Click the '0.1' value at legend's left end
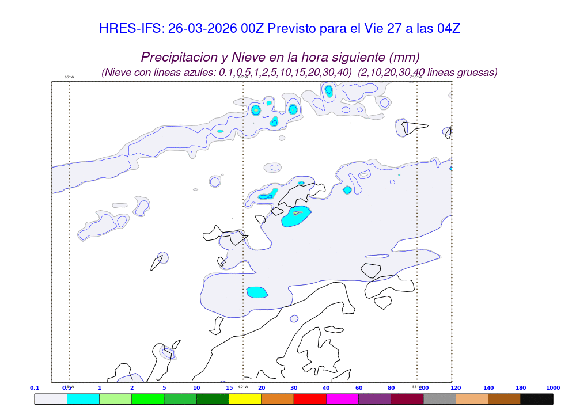The height and width of the screenshot is (407, 576). coord(35,388)
